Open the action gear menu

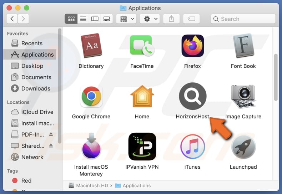[x=150, y=19]
